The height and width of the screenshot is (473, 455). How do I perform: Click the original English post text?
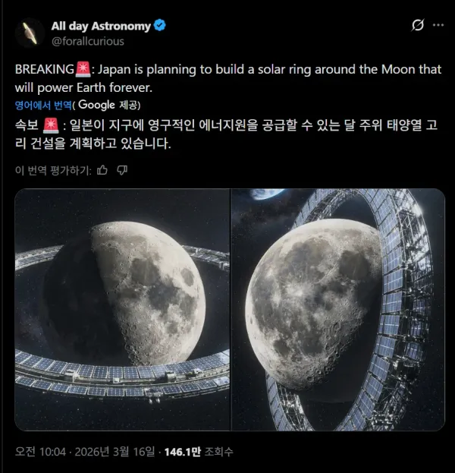(x=228, y=78)
